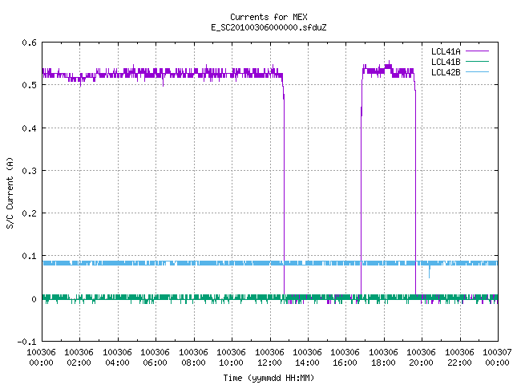Click the 0.3 y-axis tick value
This screenshot has height=385, width=513.
29,171
